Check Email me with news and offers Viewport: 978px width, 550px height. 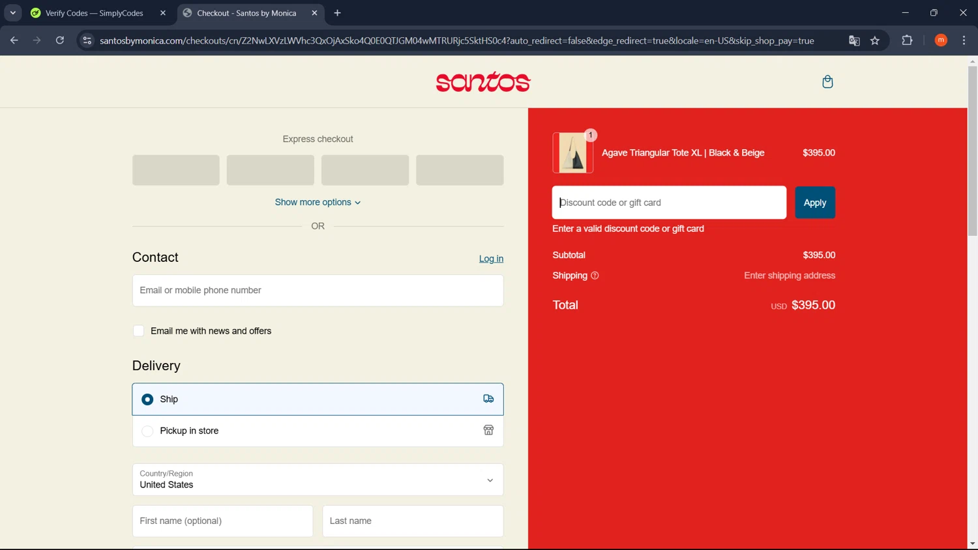point(138,331)
